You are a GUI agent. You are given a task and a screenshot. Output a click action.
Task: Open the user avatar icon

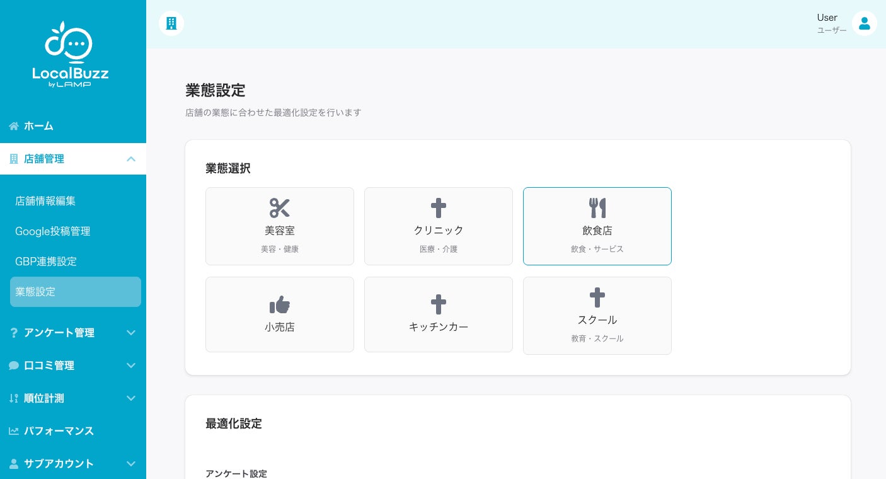click(865, 23)
